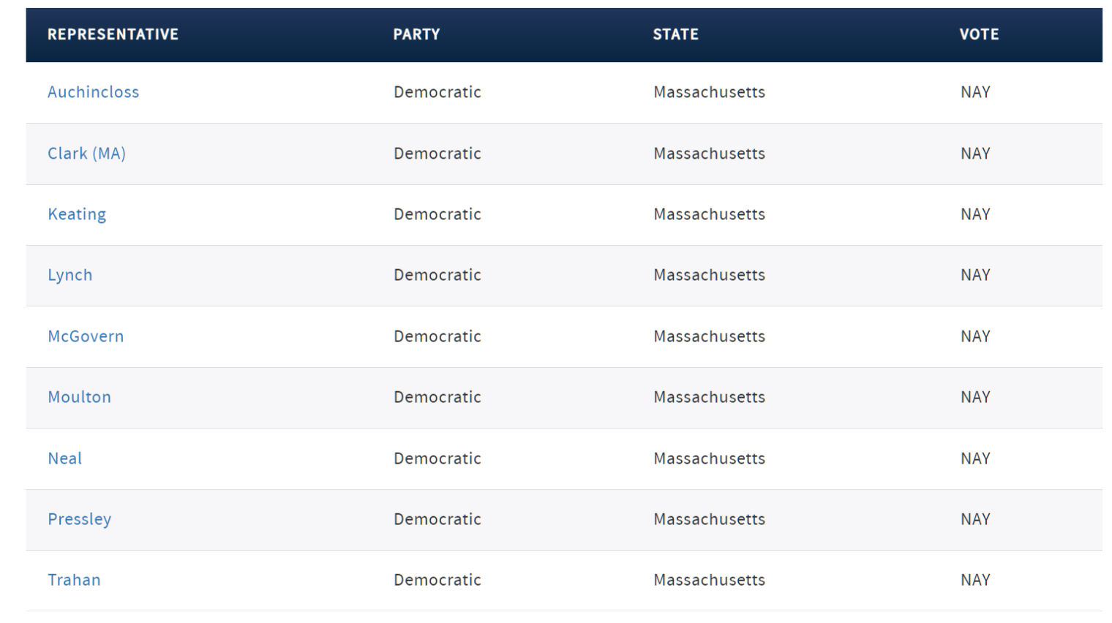
Task: Open the Moulton representative link
Action: point(79,397)
